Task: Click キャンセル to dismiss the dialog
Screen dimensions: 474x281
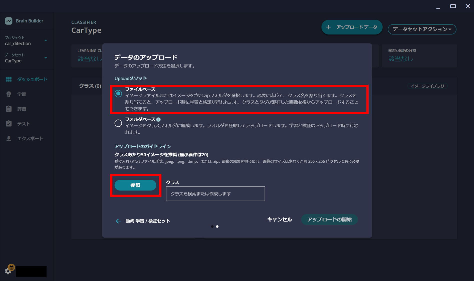Action: pos(280,220)
